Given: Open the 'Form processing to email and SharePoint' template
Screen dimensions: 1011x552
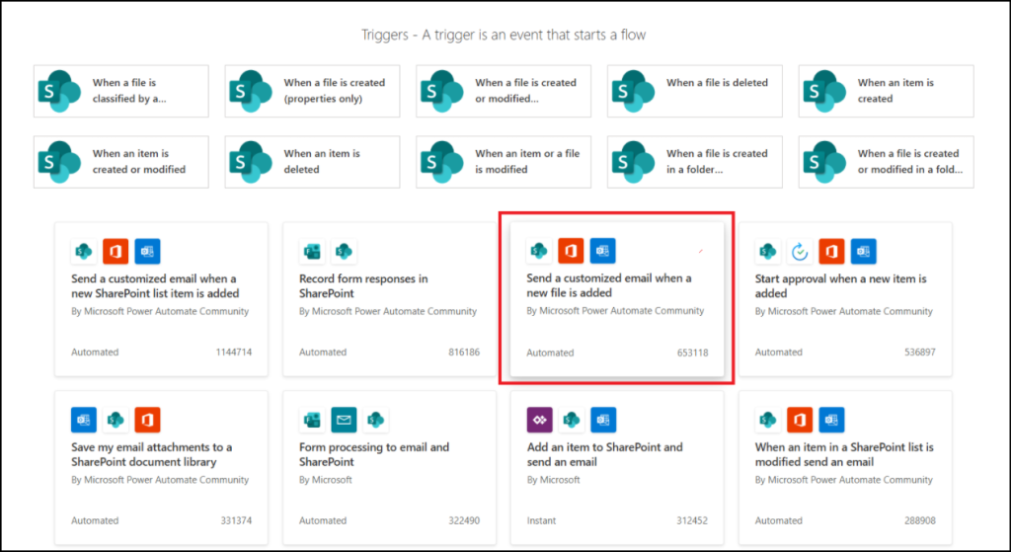Looking at the screenshot, I should (x=389, y=467).
